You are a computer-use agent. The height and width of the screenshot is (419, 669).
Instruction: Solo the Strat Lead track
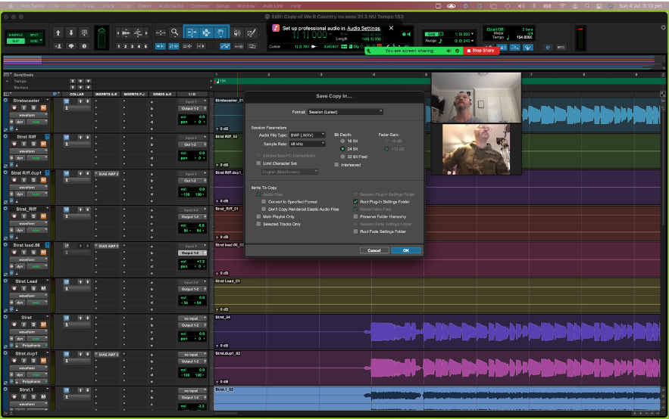[x=33, y=288]
